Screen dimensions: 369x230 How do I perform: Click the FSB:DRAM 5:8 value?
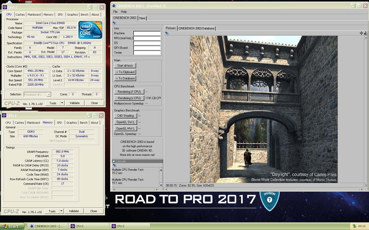coord(63,156)
